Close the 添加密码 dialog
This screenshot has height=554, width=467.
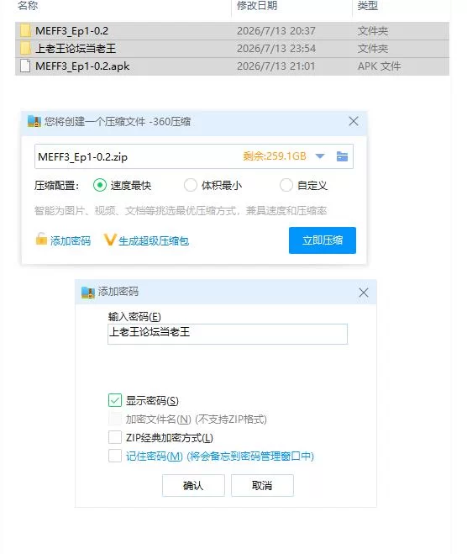pyautogui.click(x=364, y=293)
